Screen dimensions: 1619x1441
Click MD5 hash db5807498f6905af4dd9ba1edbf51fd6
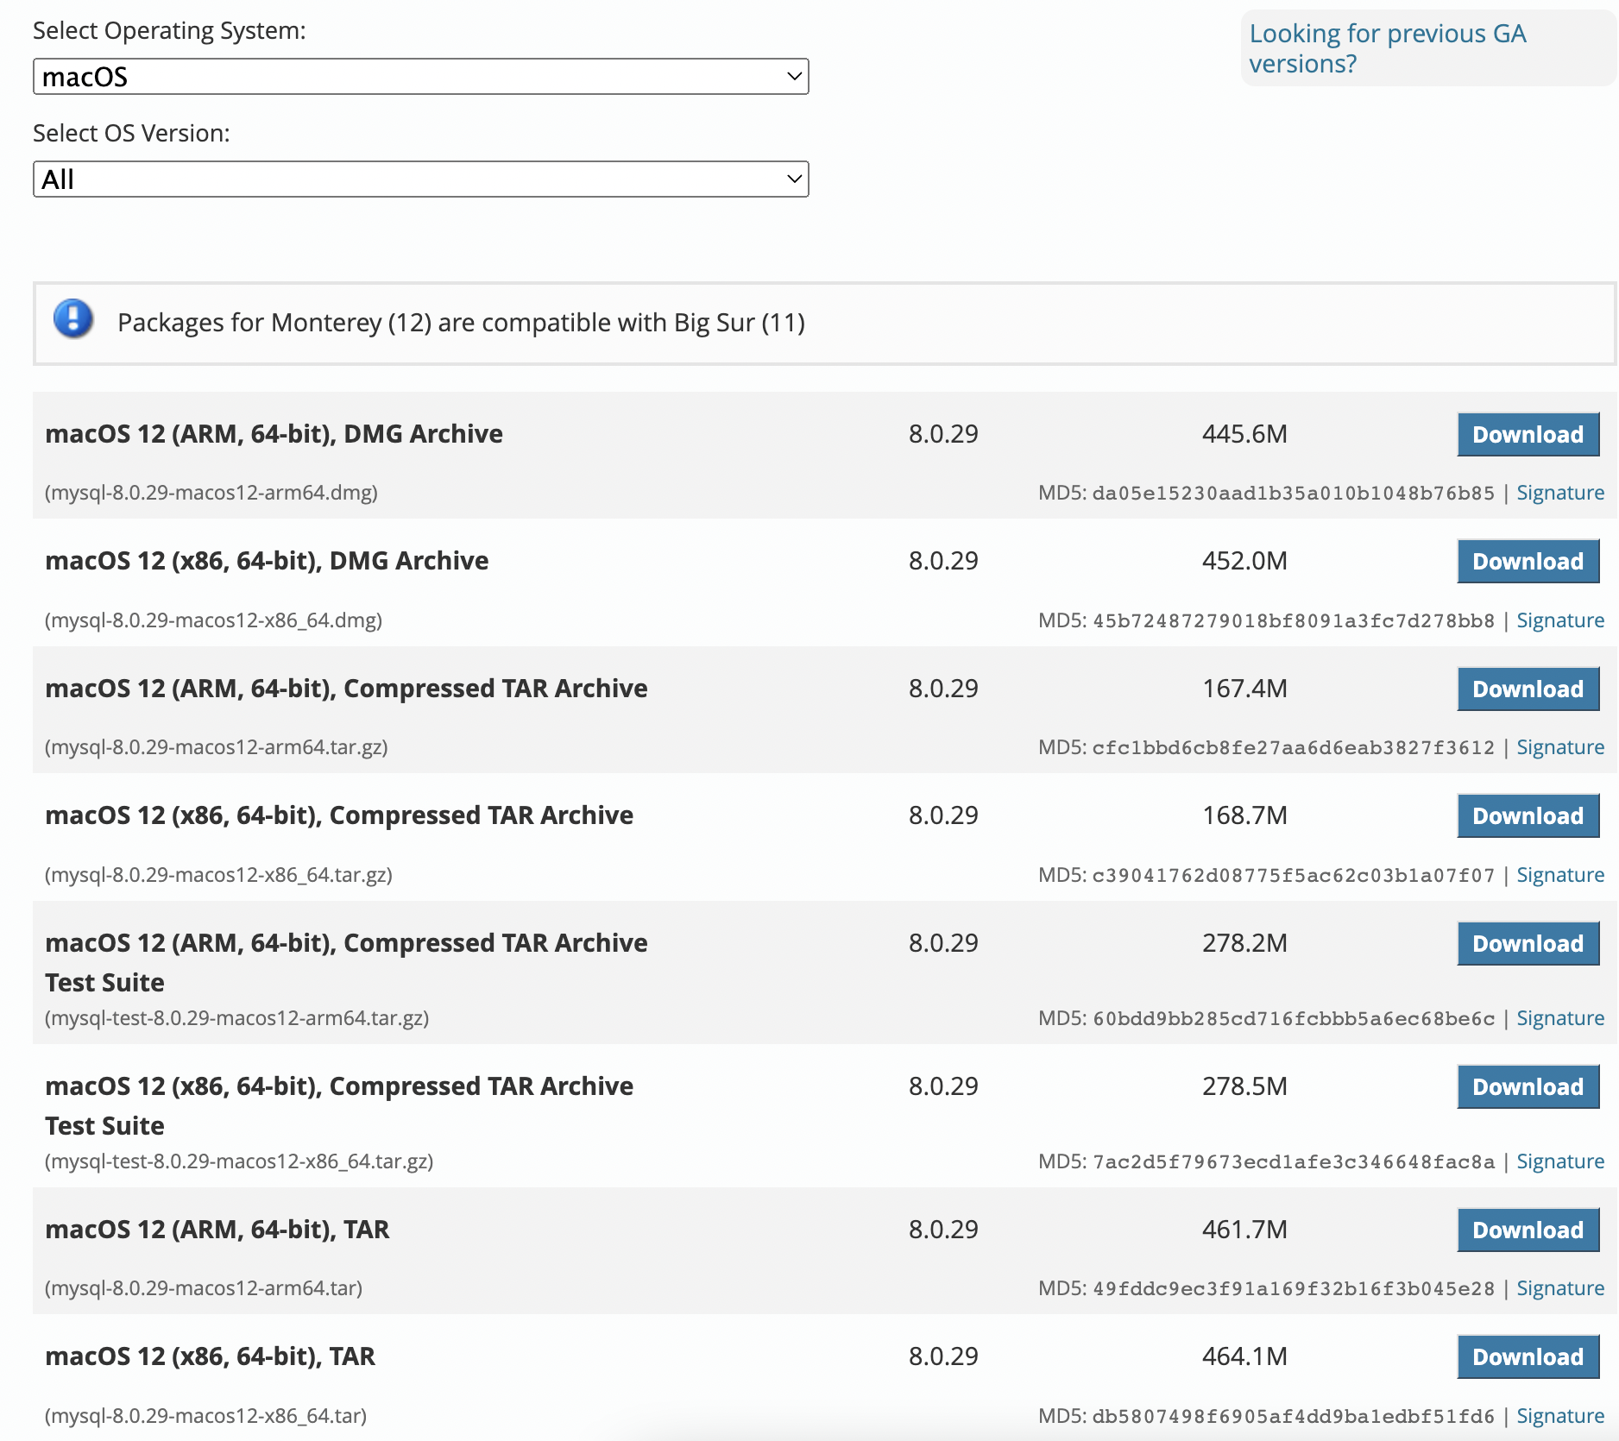coord(1293,1416)
